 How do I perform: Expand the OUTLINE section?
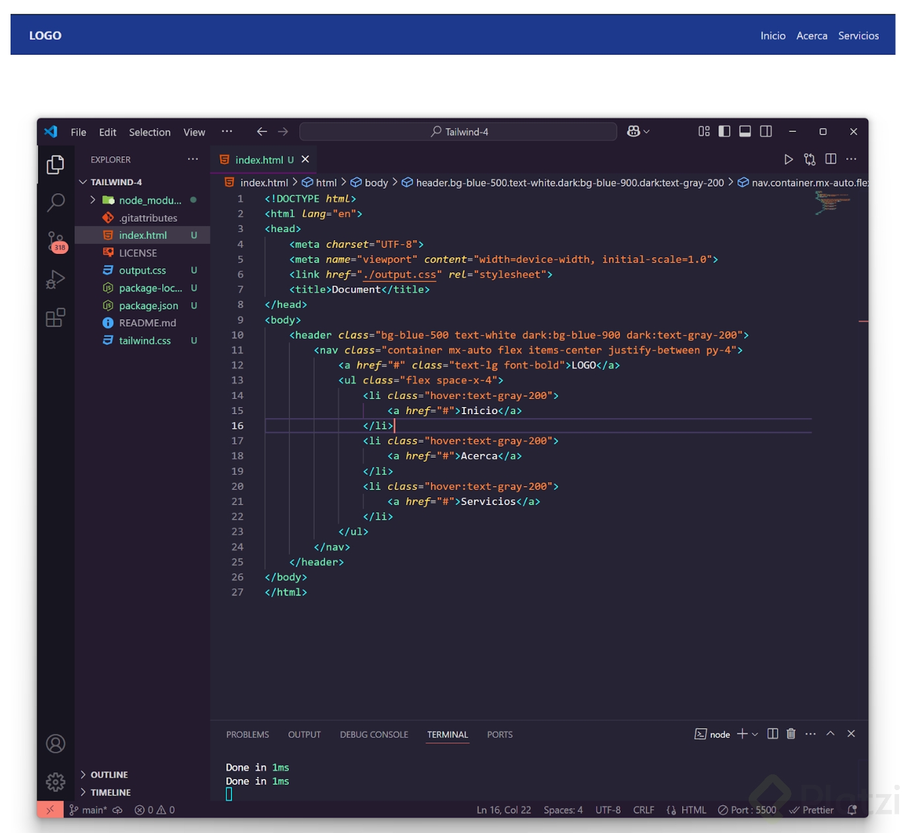coord(108,774)
